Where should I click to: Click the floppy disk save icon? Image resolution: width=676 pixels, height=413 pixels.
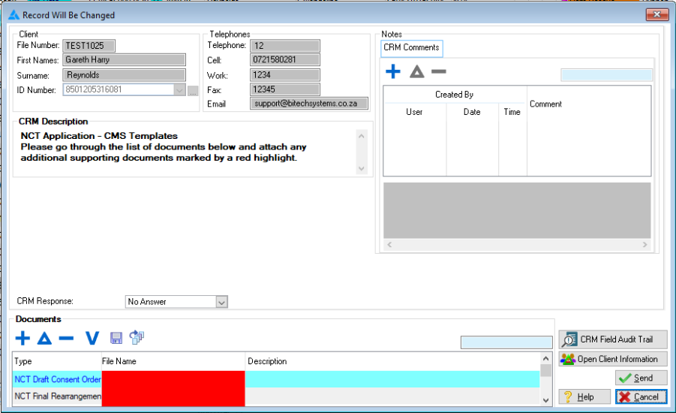click(116, 339)
